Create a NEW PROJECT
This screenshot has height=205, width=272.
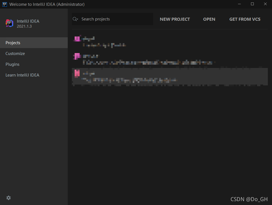(x=175, y=19)
